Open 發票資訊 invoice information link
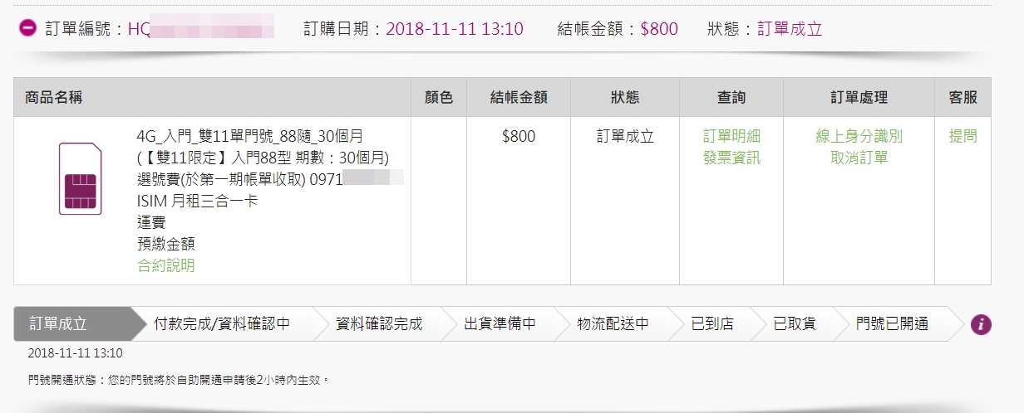Image resolution: width=1024 pixels, height=413 pixels. [x=731, y=158]
